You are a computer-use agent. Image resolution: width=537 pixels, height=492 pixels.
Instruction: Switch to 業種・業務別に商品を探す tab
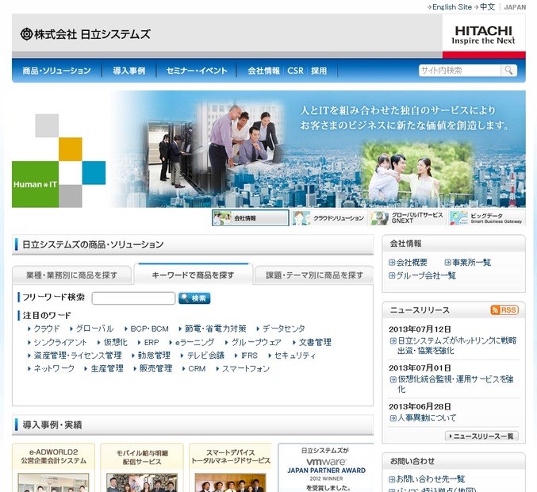pyautogui.click(x=72, y=275)
